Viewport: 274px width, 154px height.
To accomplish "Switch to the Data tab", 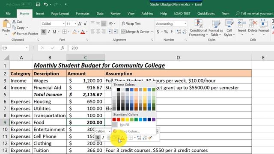I will (100, 13).
